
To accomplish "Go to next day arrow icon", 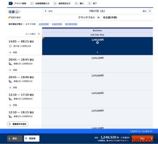I will [150, 11].
